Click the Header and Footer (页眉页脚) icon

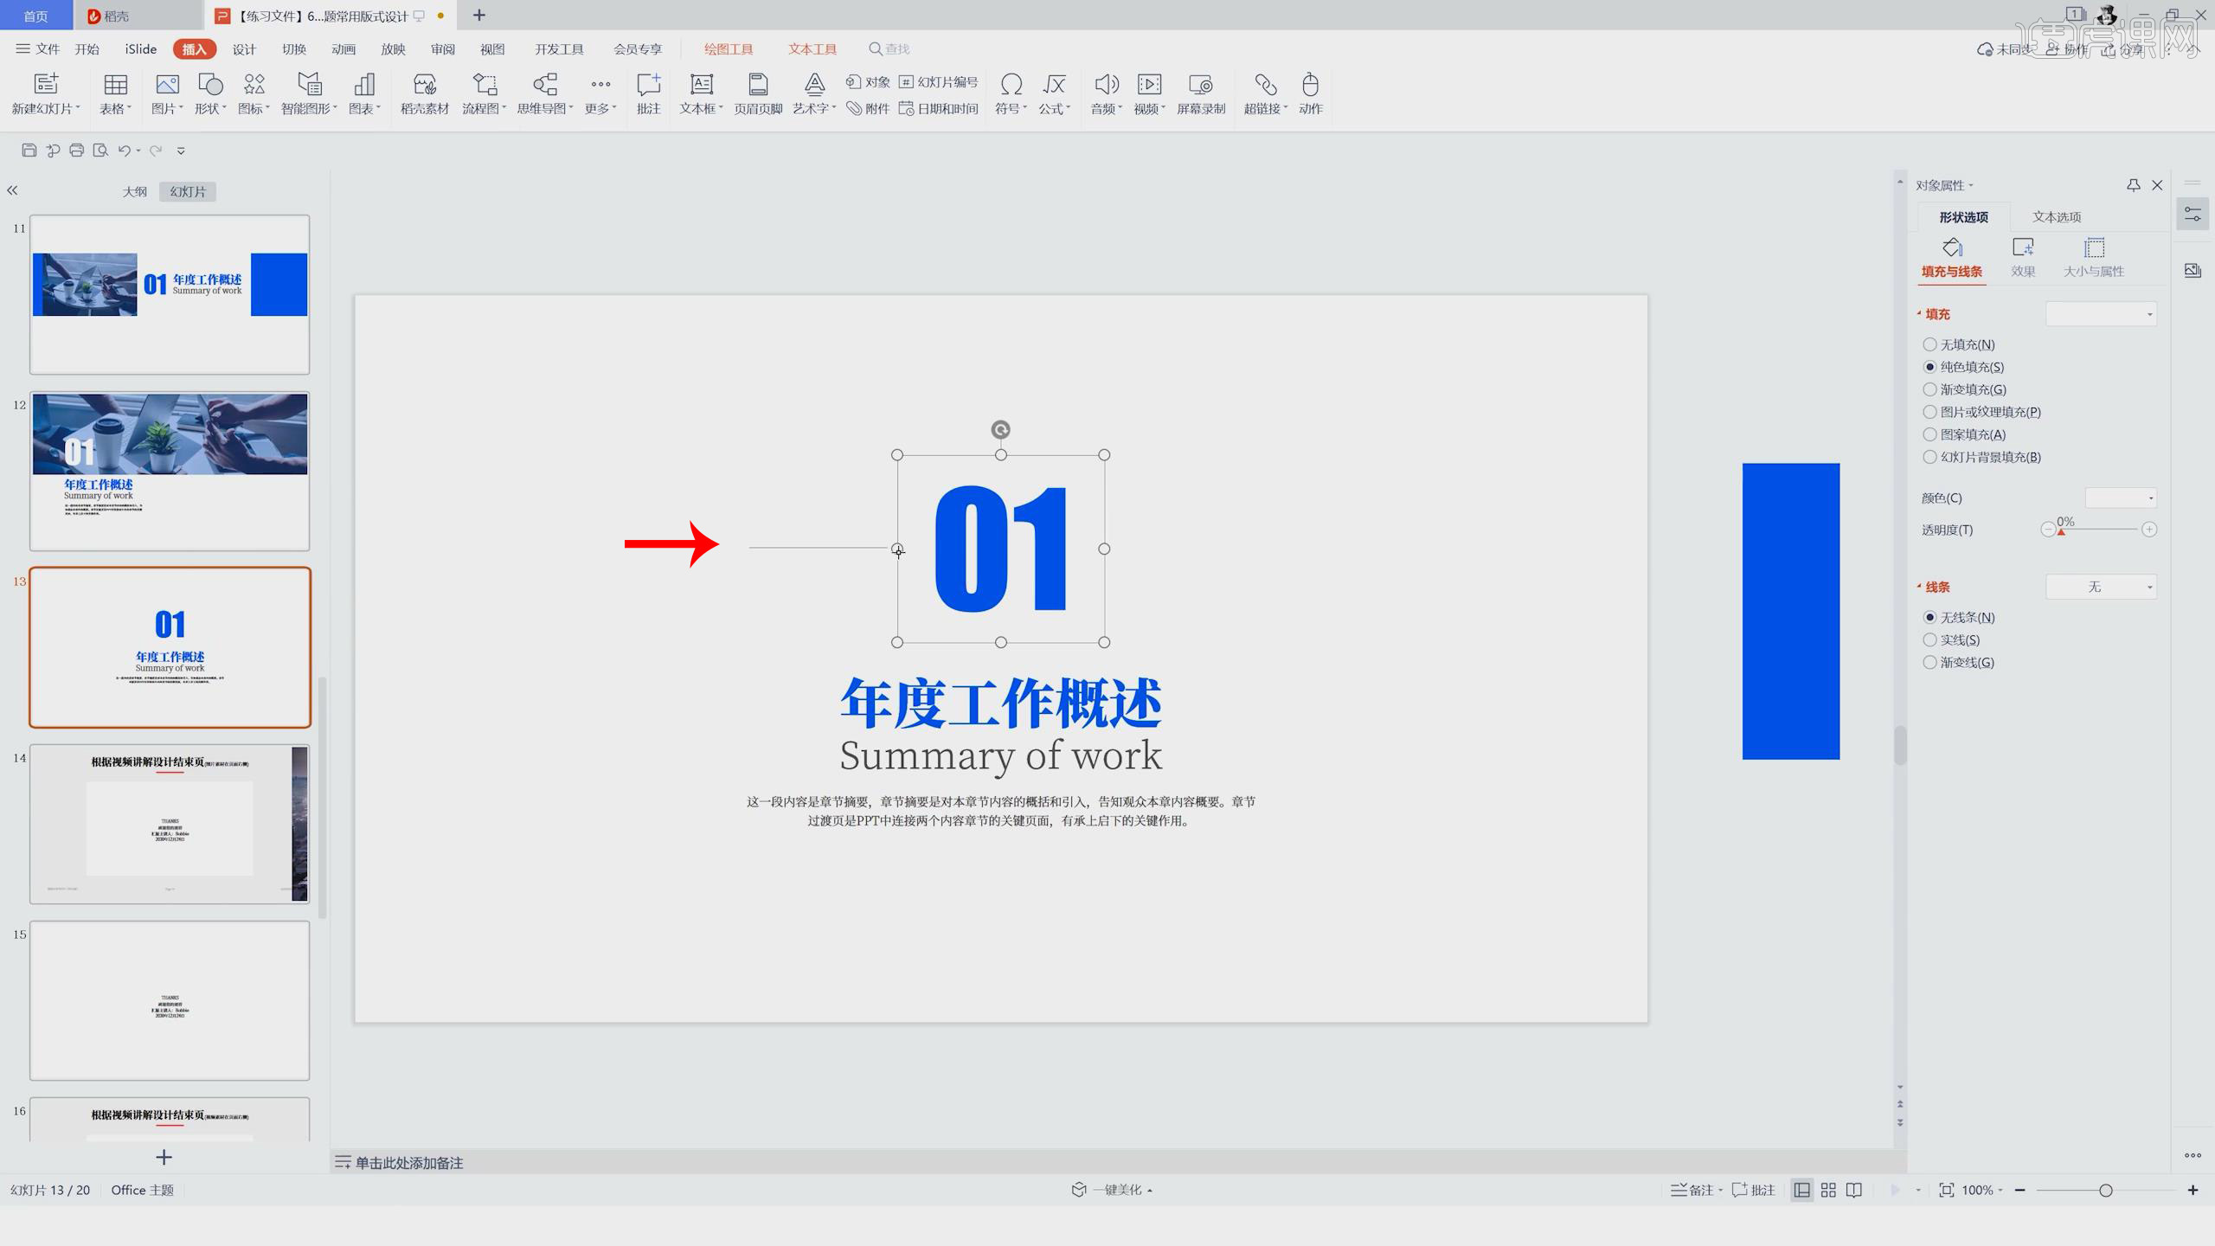tap(758, 85)
